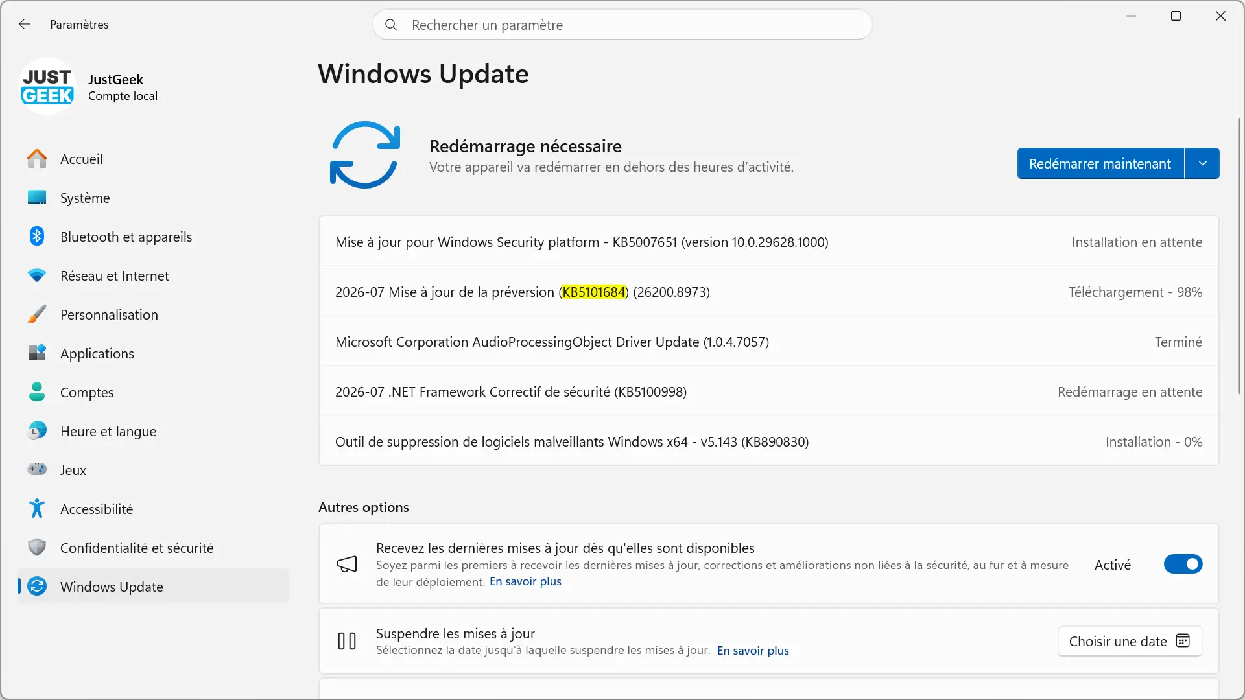1245x700 pixels.
Task: Open Applications settings page
Action: pos(153,353)
